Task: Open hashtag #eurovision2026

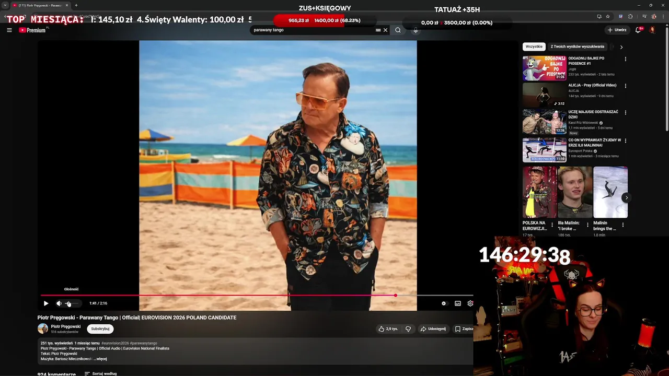Action: 115,344
